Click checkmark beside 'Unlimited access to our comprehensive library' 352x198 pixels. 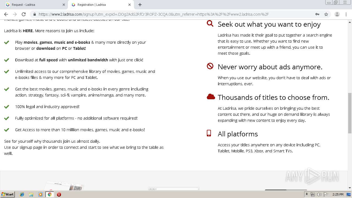click(7, 71)
